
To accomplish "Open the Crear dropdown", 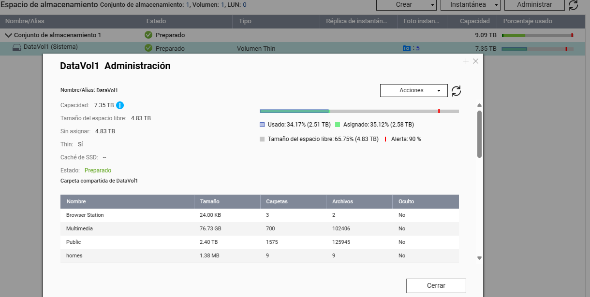I will tap(406, 4).
